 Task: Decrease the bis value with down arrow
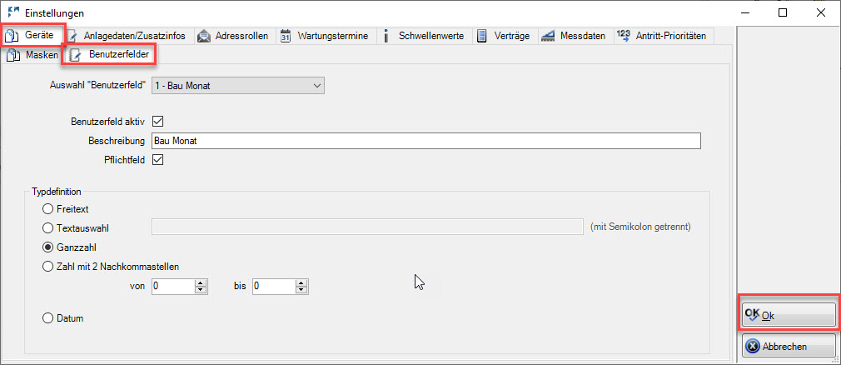pos(302,290)
